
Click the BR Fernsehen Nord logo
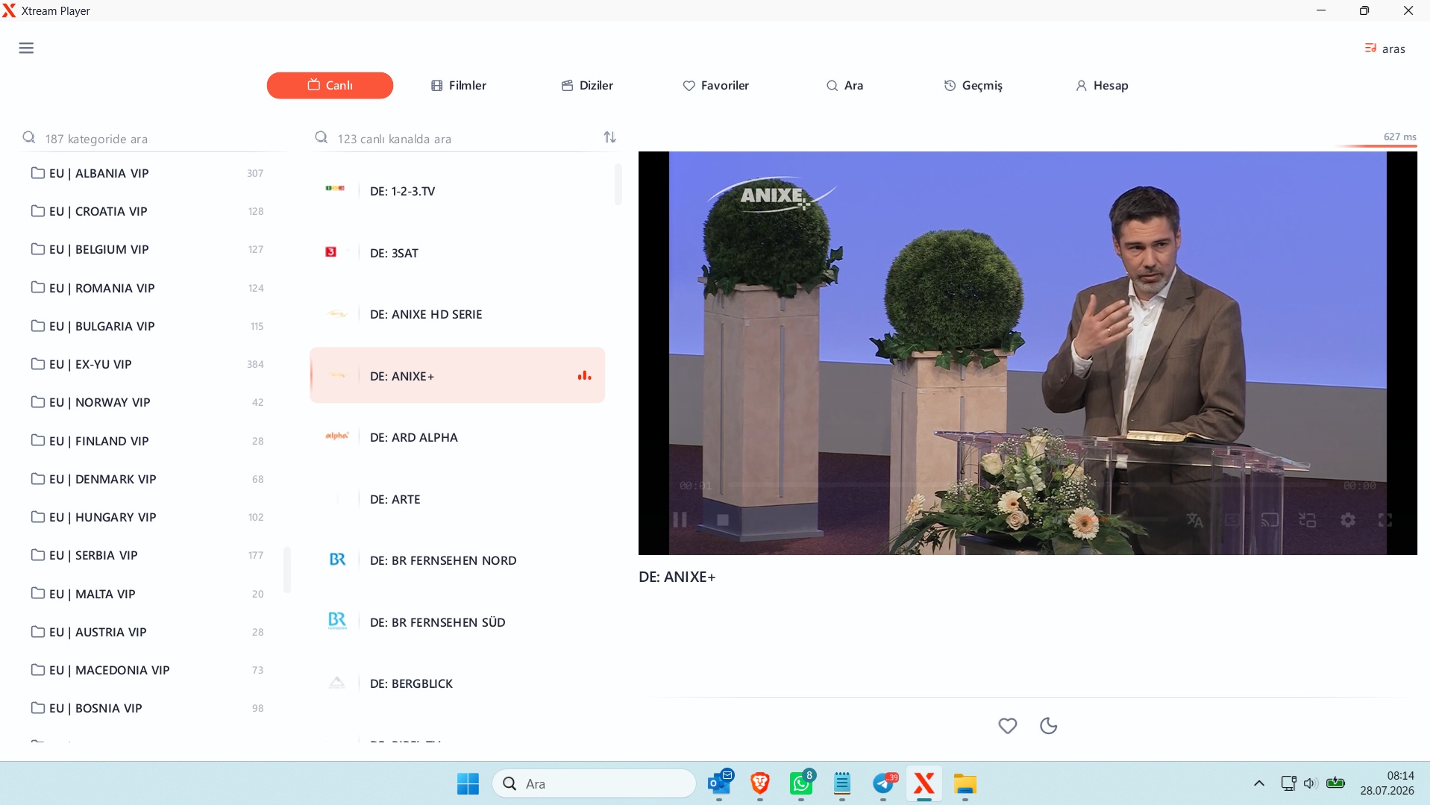pyautogui.click(x=337, y=560)
